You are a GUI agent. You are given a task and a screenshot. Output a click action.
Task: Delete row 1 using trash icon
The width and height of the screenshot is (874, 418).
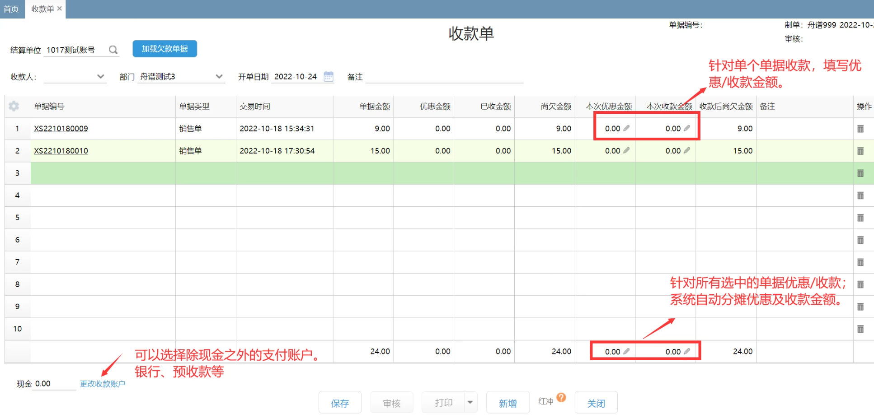(860, 129)
